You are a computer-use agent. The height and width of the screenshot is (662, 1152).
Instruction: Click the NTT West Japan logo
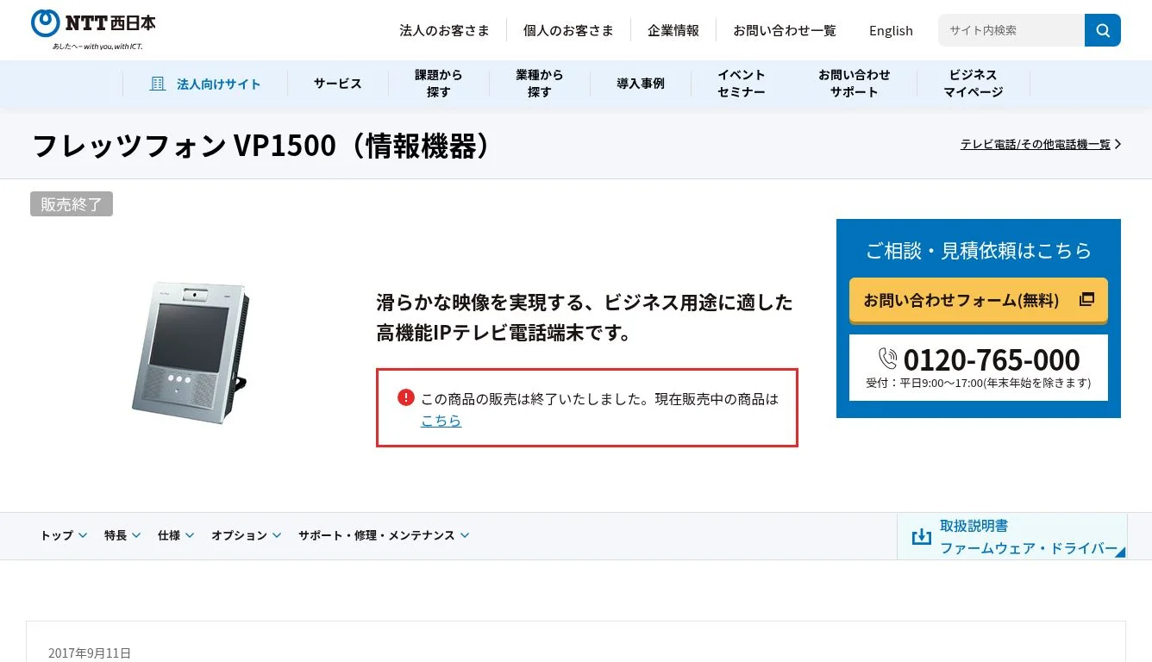(93, 29)
